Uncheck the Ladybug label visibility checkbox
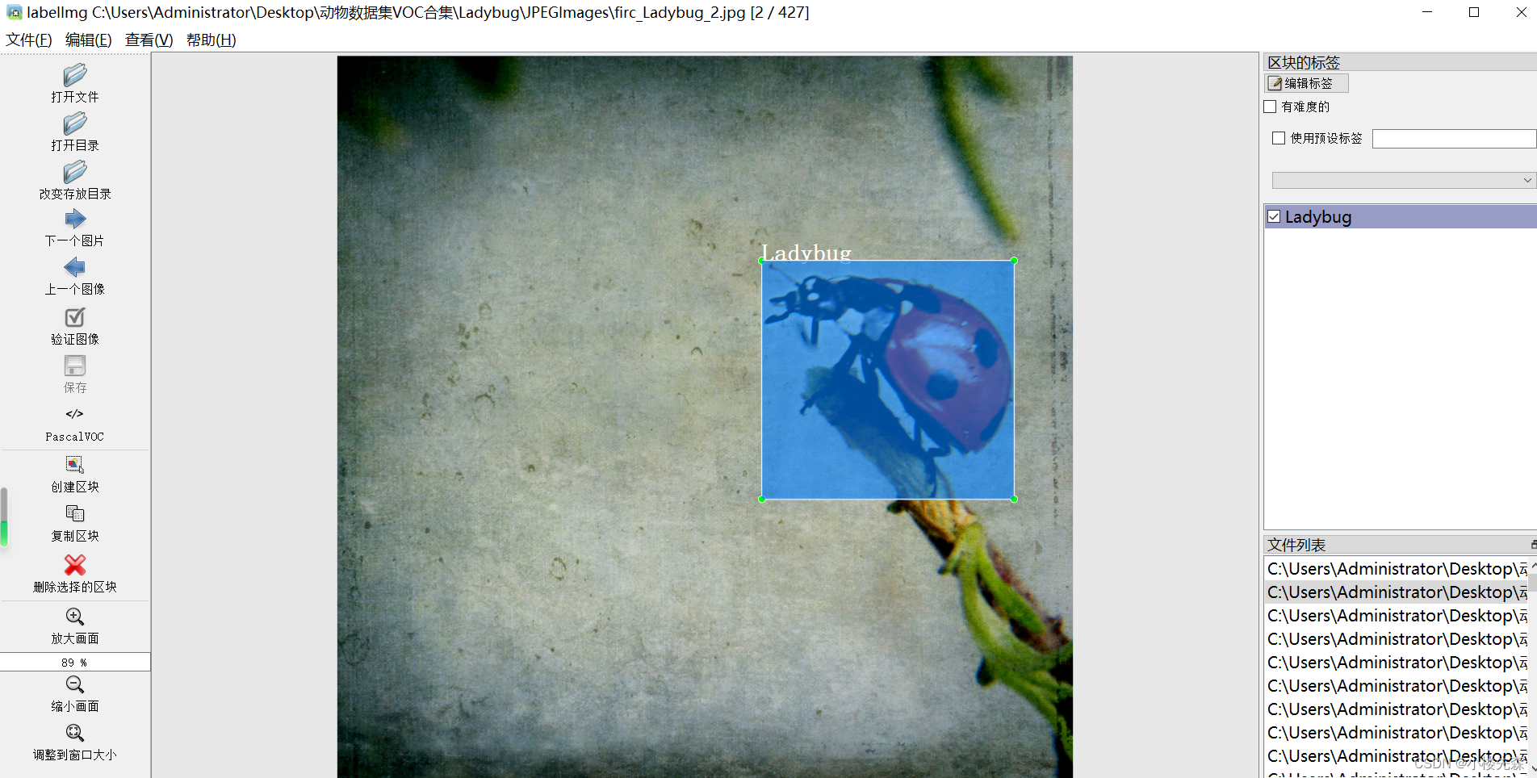The height and width of the screenshot is (778, 1537). point(1275,216)
